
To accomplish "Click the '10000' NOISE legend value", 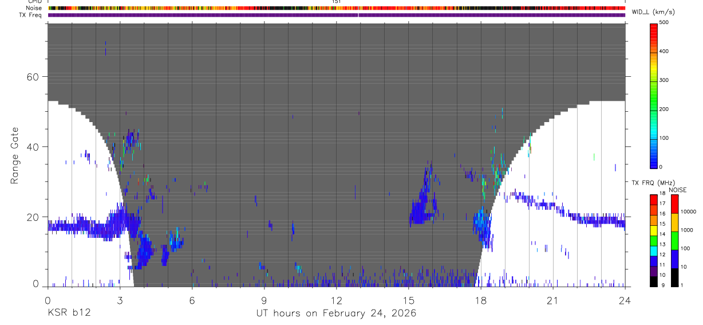I will point(688,212).
